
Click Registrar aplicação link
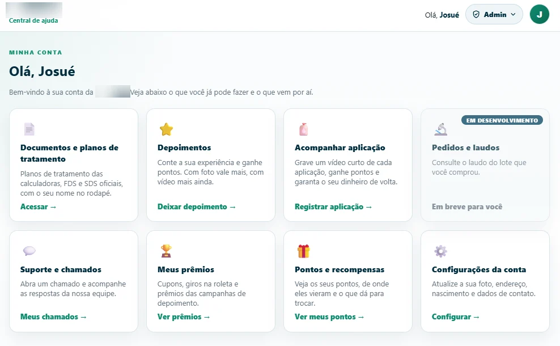point(333,206)
